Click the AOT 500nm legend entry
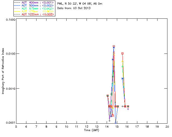172x137 pixels. (34, 5)
